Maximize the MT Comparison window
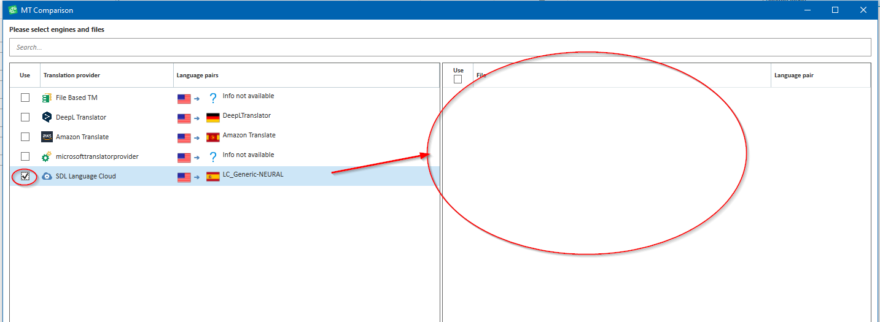Viewport: 880px width, 322px height. coord(835,10)
